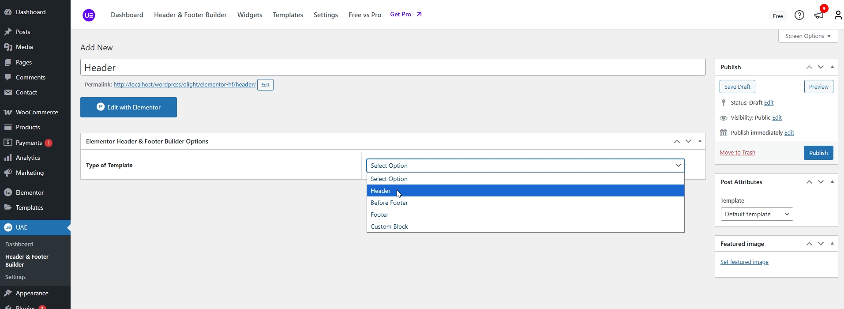The height and width of the screenshot is (309, 844).
Task: Open the help question mark icon
Action: (799, 15)
